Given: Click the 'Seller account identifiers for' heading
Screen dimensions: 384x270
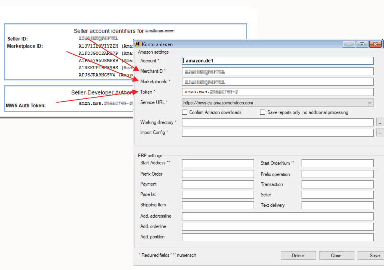Looking at the screenshot, I should [x=109, y=31].
